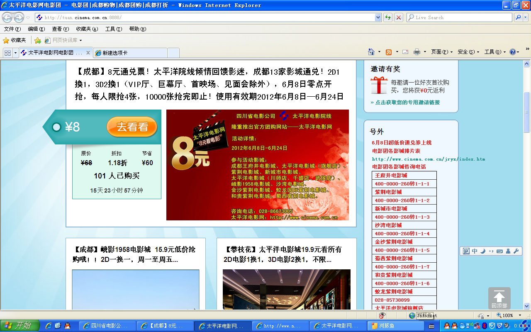
Task: Switch to the 新建选项卡 tab
Action: (x=130, y=53)
